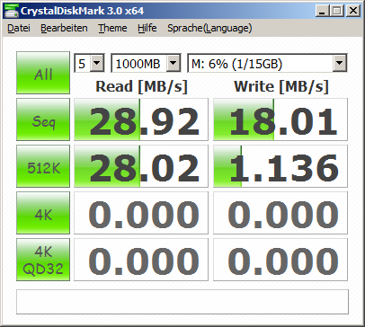
Task: Close the CrystalDiskMark window
Action: 353,11
